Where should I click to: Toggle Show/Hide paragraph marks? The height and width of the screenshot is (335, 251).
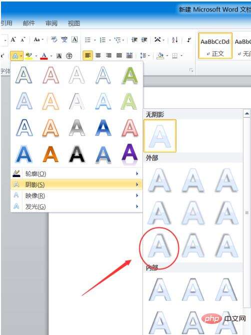[x=189, y=40]
